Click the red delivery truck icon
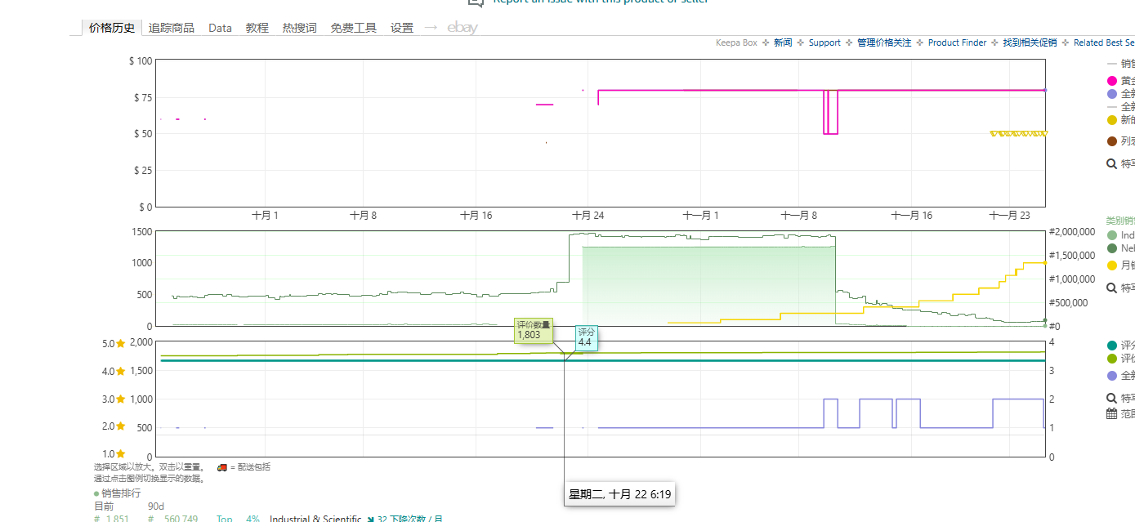The height and width of the screenshot is (522, 1135). pos(221,467)
